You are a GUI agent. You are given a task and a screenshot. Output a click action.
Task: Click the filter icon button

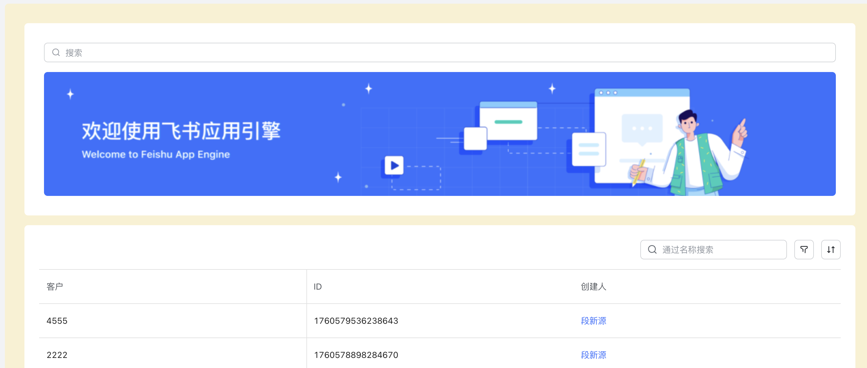(x=804, y=249)
